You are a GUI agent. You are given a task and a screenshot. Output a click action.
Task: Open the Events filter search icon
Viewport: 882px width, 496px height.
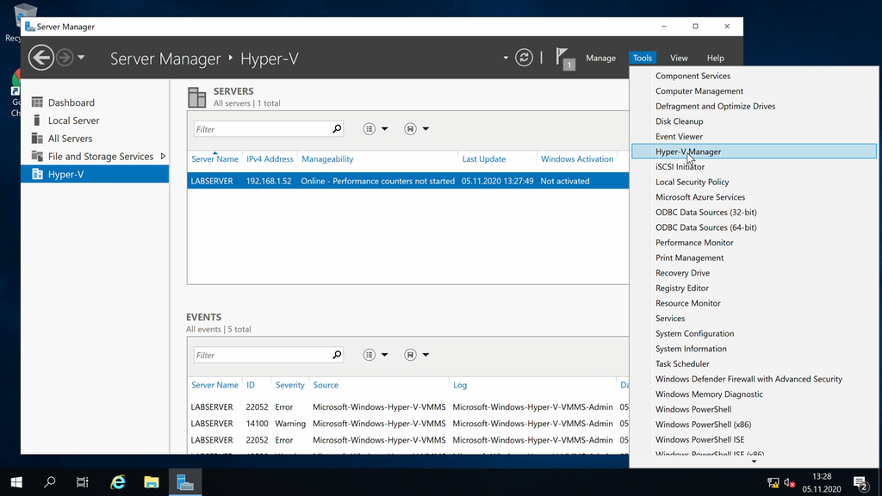338,354
